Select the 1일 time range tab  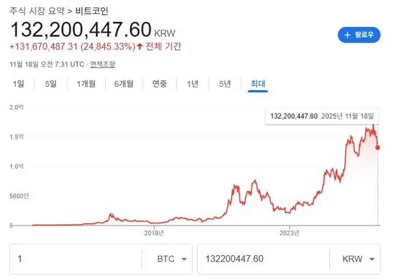[x=18, y=84]
